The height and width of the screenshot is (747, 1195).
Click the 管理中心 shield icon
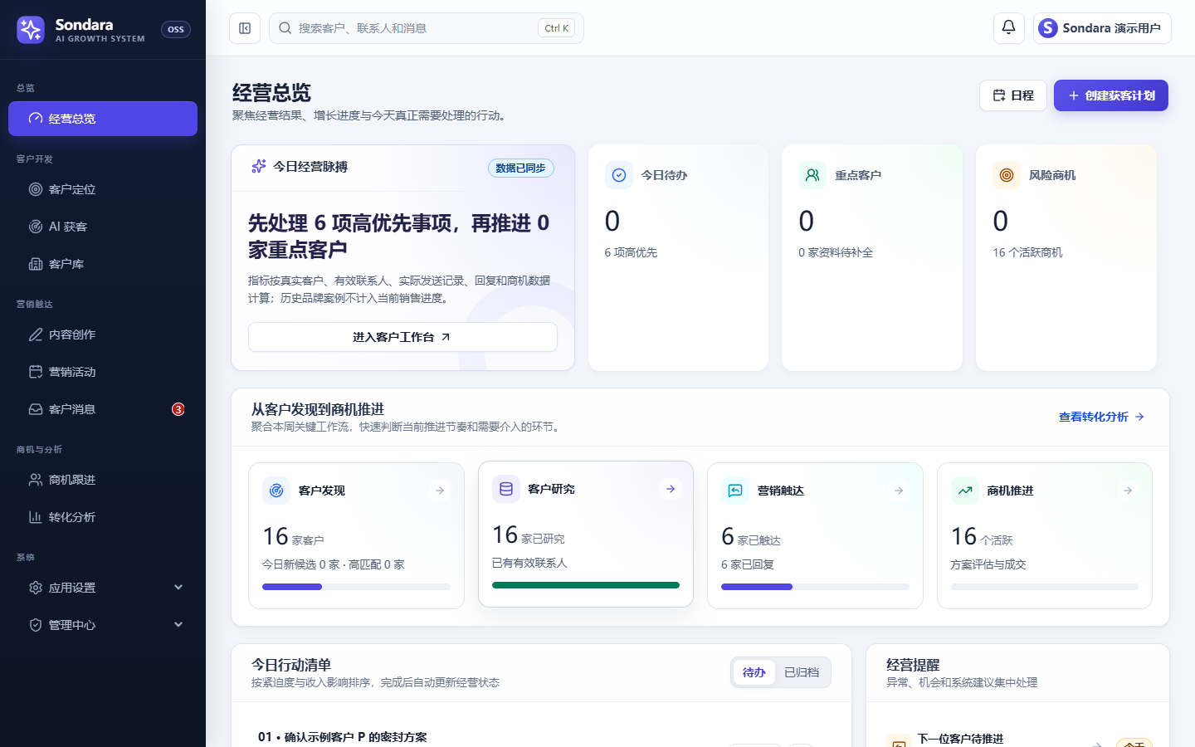pos(36,625)
